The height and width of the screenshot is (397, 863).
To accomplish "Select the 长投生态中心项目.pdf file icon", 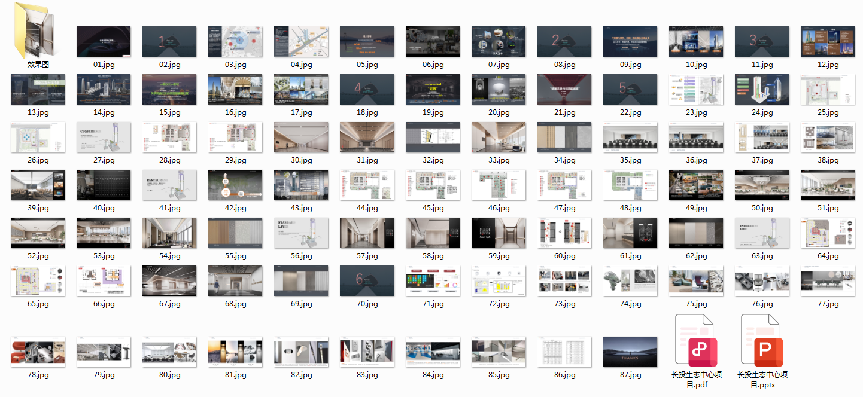I will coord(697,341).
